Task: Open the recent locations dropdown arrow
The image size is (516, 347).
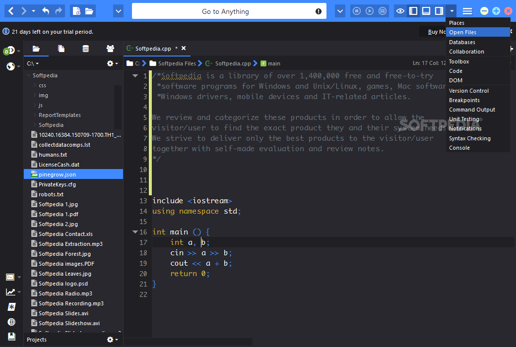Action: (33, 11)
